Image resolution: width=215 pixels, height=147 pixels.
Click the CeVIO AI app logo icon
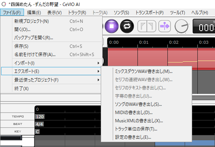4,4
